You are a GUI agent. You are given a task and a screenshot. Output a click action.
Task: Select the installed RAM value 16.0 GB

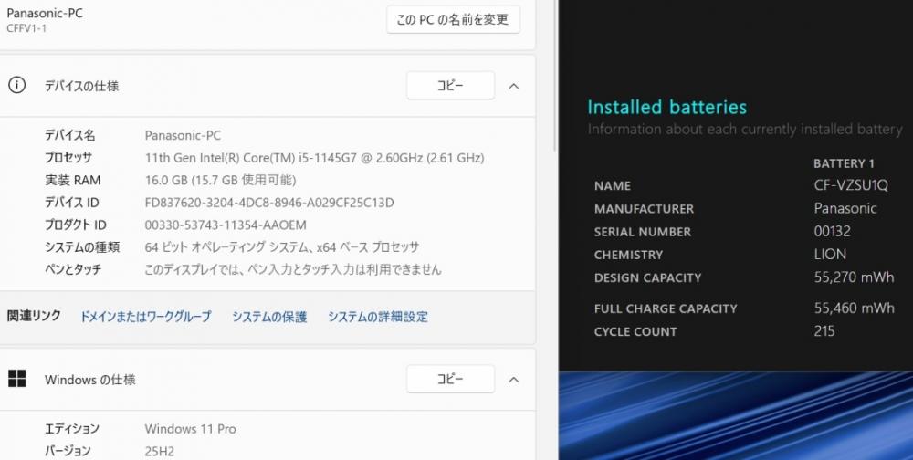(x=221, y=181)
